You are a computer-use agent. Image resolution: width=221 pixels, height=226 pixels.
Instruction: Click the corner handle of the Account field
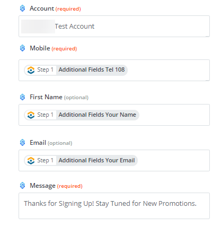[x=208, y=36]
